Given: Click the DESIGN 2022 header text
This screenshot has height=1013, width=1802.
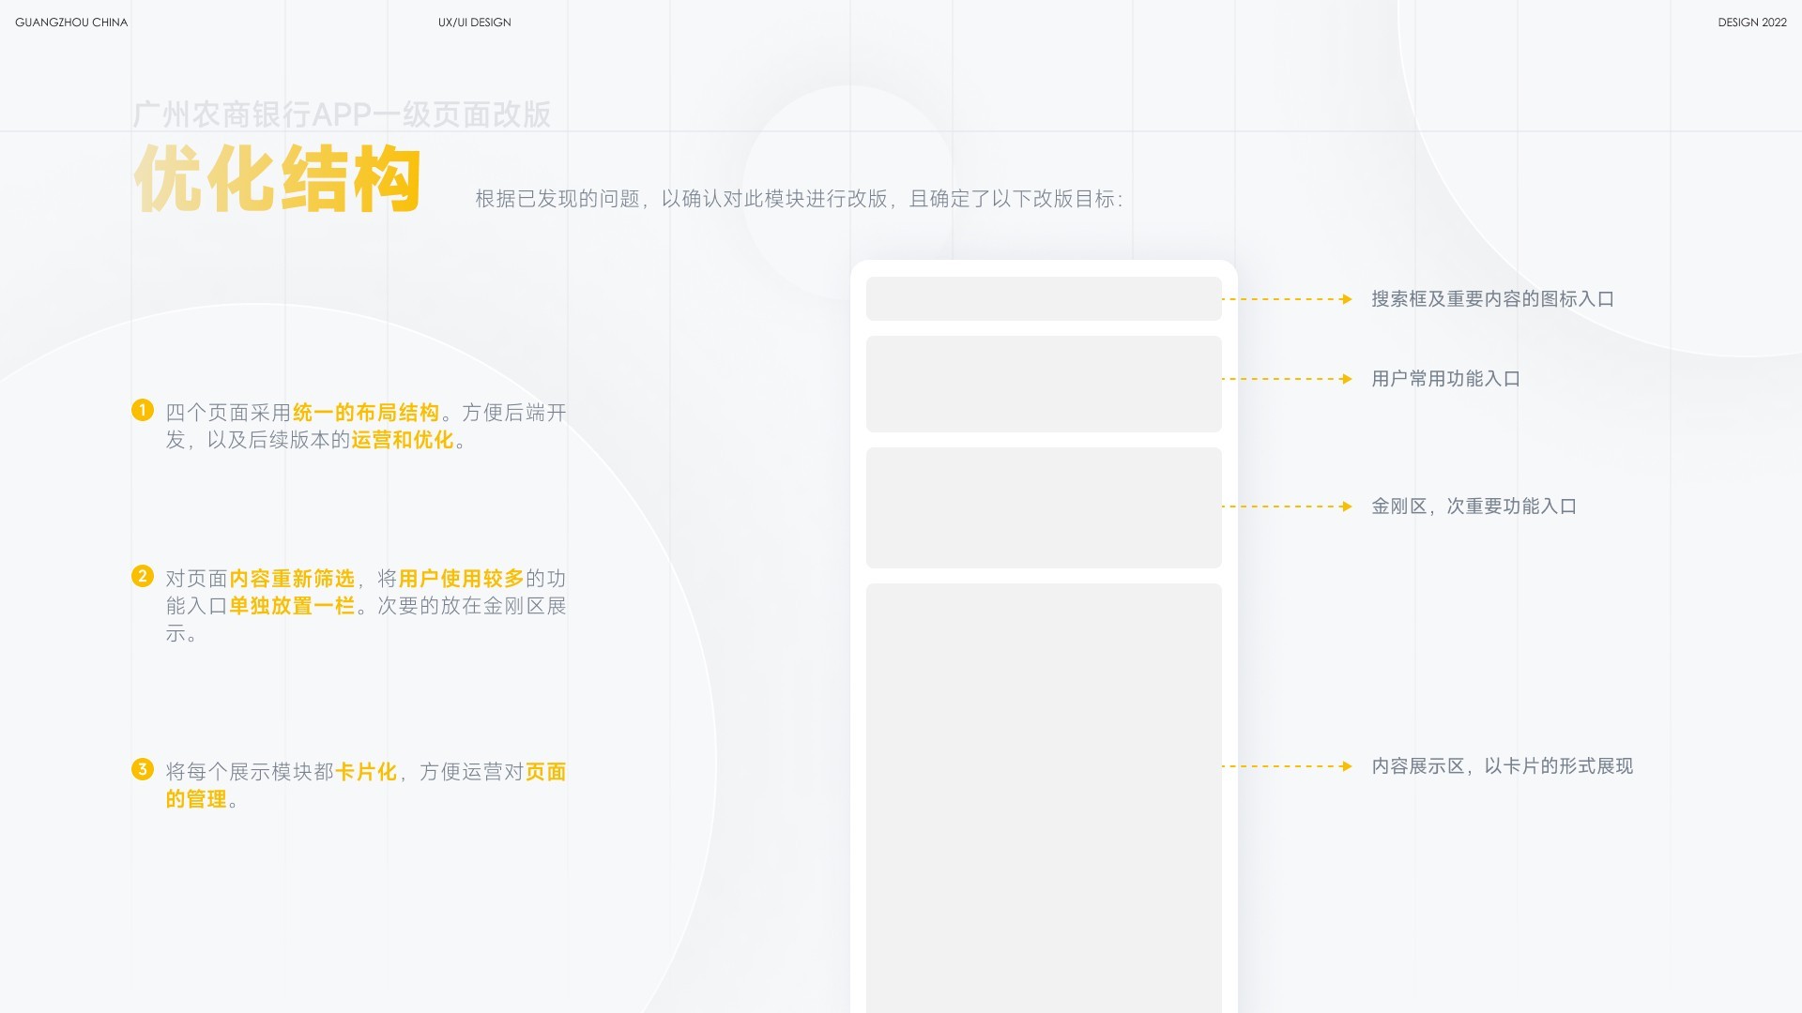Looking at the screenshot, I should click(x=1751, y=23).
